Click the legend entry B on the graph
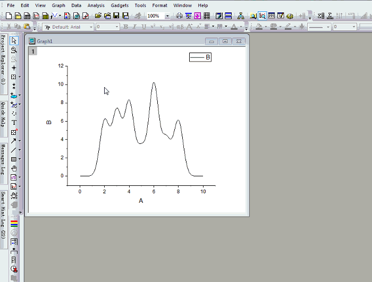 pos(200,57)
